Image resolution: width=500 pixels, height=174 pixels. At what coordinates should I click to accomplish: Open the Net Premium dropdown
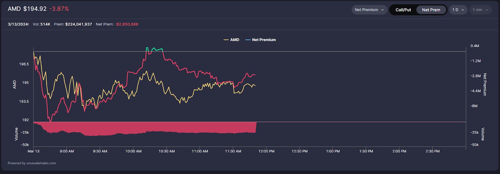pyautogui.click(x=369, y=10)
